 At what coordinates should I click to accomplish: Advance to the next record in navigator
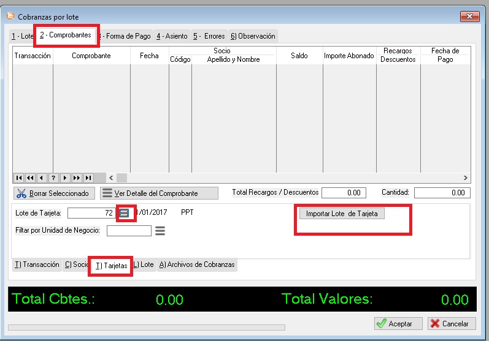65,178
